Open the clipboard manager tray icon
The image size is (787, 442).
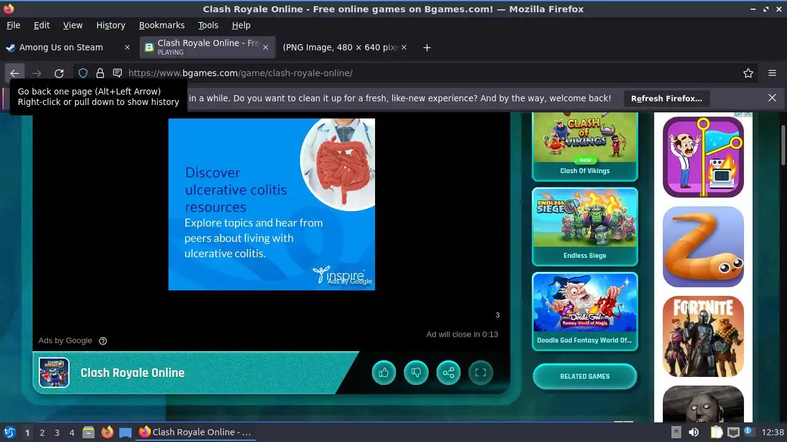[x=716, y=432]
